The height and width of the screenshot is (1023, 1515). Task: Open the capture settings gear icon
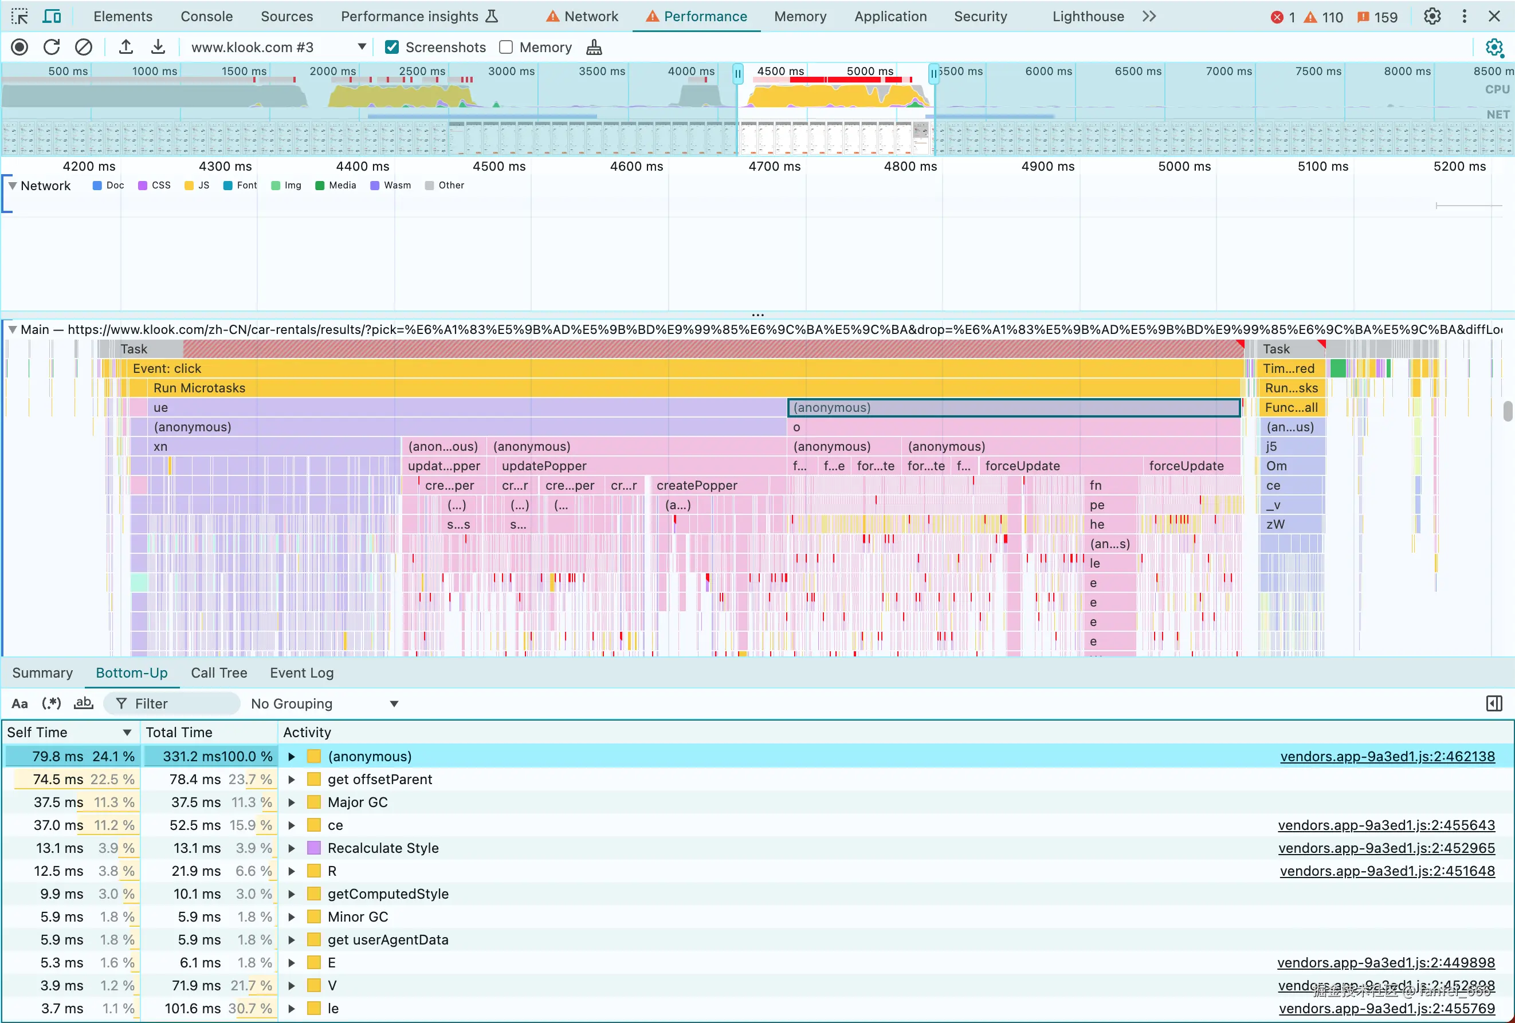pos(1493,47)
